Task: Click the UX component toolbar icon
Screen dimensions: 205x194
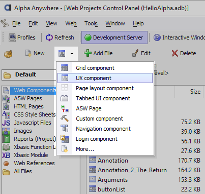Action: (x=62, y=53)
